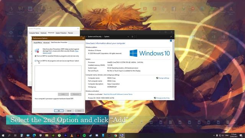The height and width of the screenshot is (138, 245).
Task: Click the 'Windows 10 Home' edition text
Action: 95,50
